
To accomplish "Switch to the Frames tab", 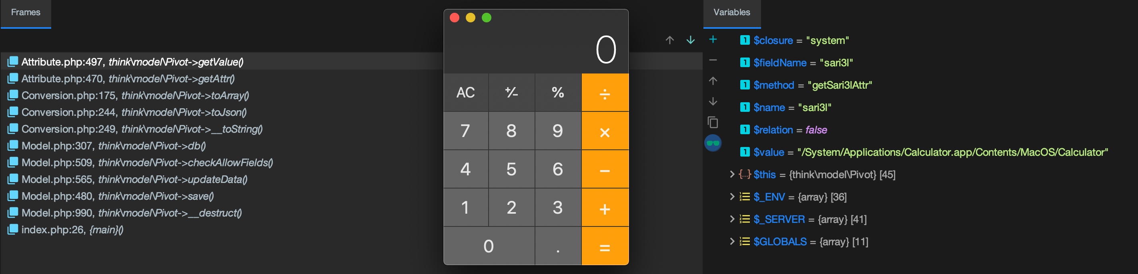I will pos(26,13).
